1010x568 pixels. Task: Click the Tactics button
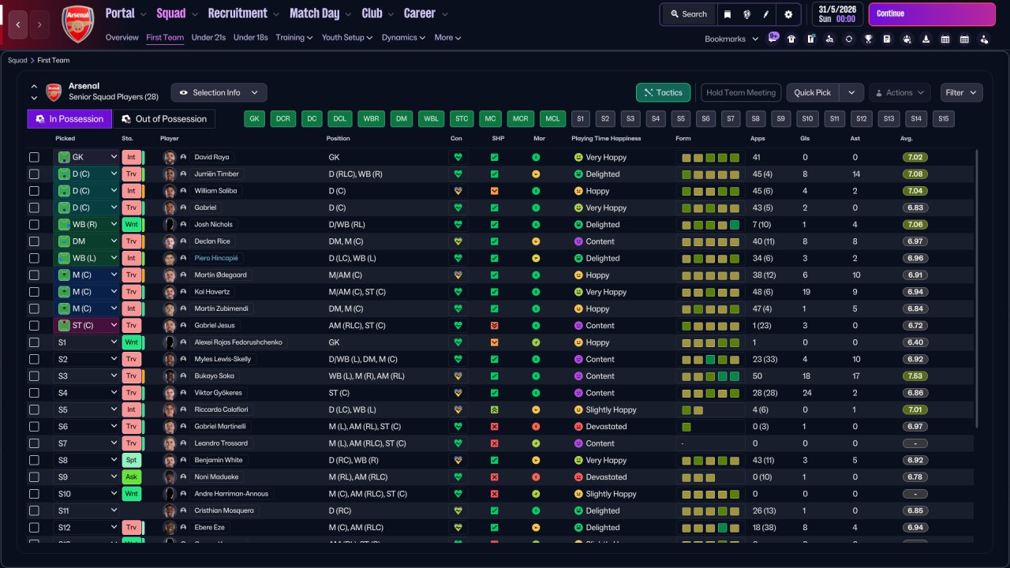pyautogui.click(x=663, y=92)
